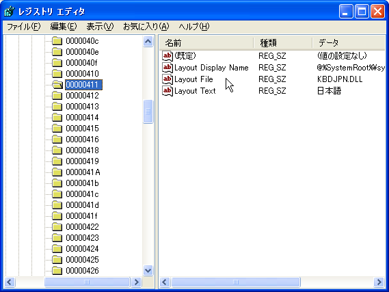This screenshot has height=292, width=389.
Task: Select the 00000426 registry key
Action: (82, 270)
